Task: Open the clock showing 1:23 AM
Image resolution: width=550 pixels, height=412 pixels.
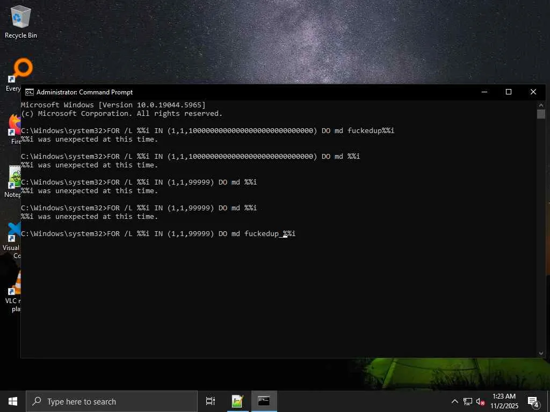Action: pos(504,401)
